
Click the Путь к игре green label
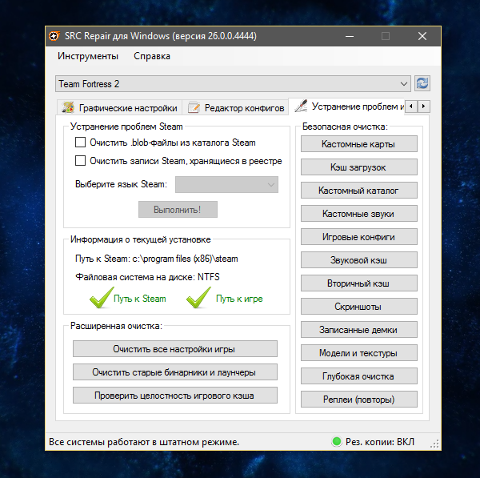coord(239,299)
